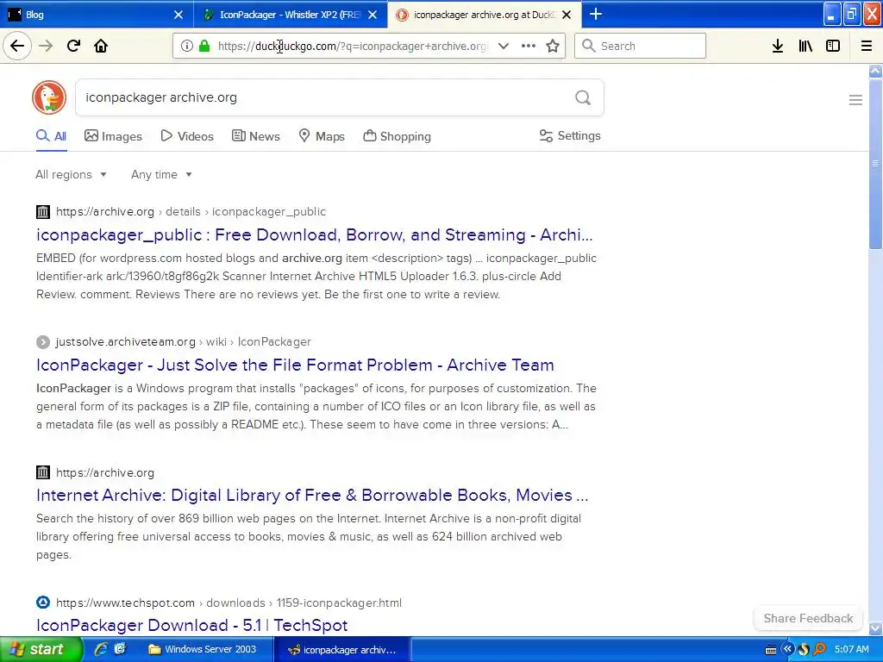Click the justsolve.archiveteam.org result favicon
The width and height of the screenshot is (883, 662).
coord(43,341)
